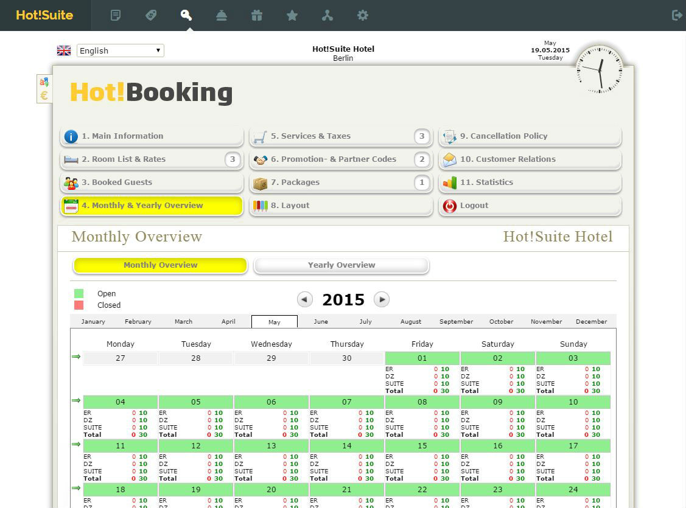Switch to the Yearly Overview tab
The image size is (686, 508).
(341, 265)
